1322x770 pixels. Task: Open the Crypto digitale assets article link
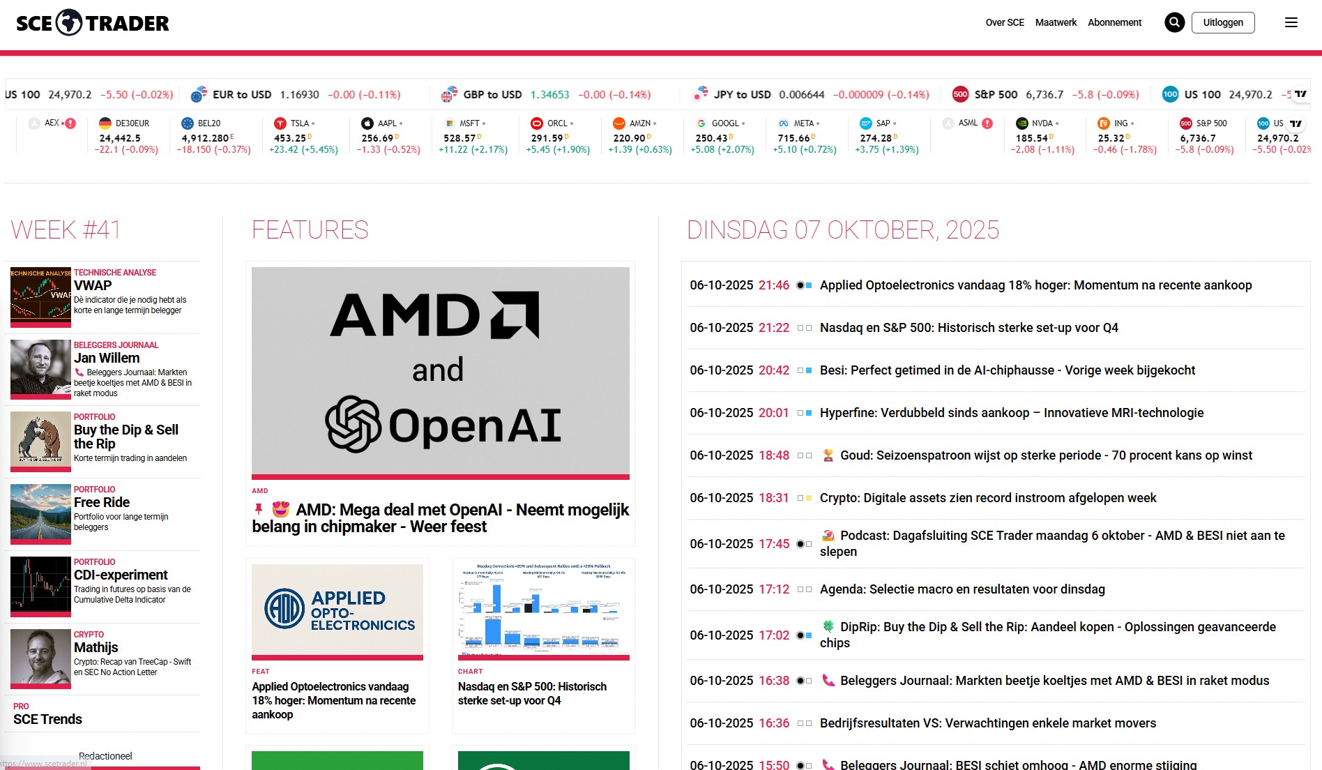click(x=987, y=498)
